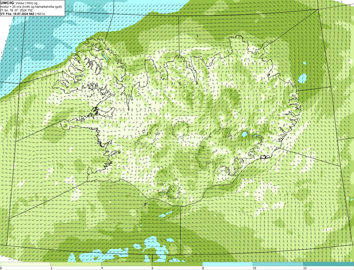
Task: Select the turquoise 10–12 colorbar segment
Action: [x=278, y=264]
